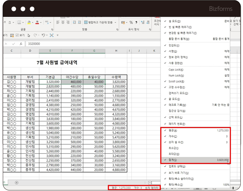This screenshot has width=243, height=191.
Task: Click the undo arrow in quick access toolbar
Action: coord(43,35)
